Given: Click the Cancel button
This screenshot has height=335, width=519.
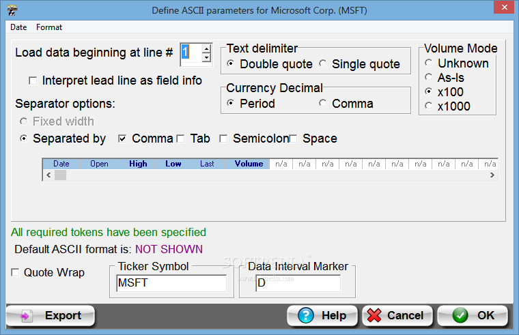Looking at the screenshot, I should click(x=397, y=315).
